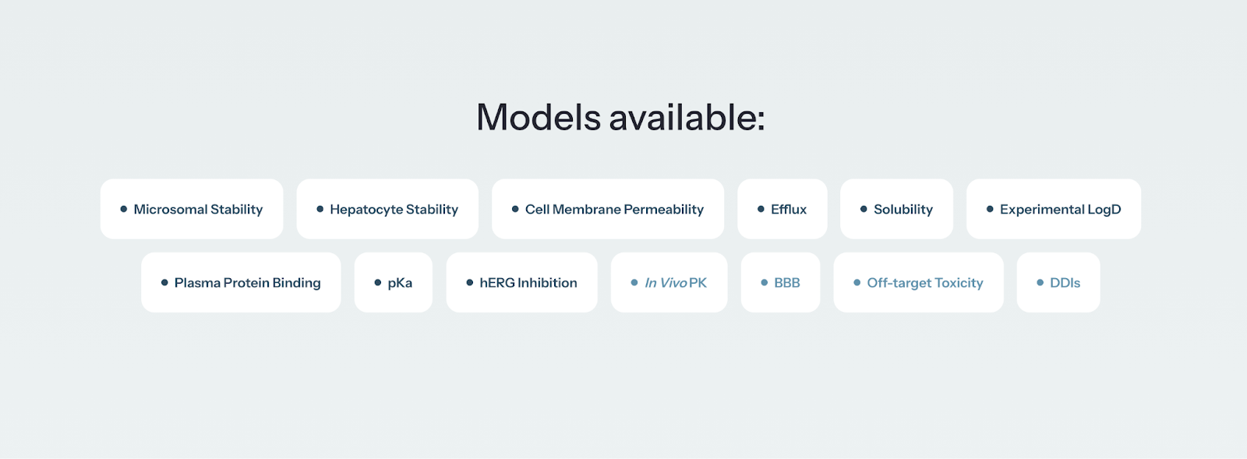Click the Cell Membrane Permeability chip
The width and height of the screenshot is (1247, 459).
point(608,209)
